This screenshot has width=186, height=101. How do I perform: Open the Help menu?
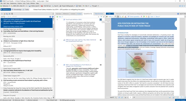pyautogui.click(x=37, y=3)
